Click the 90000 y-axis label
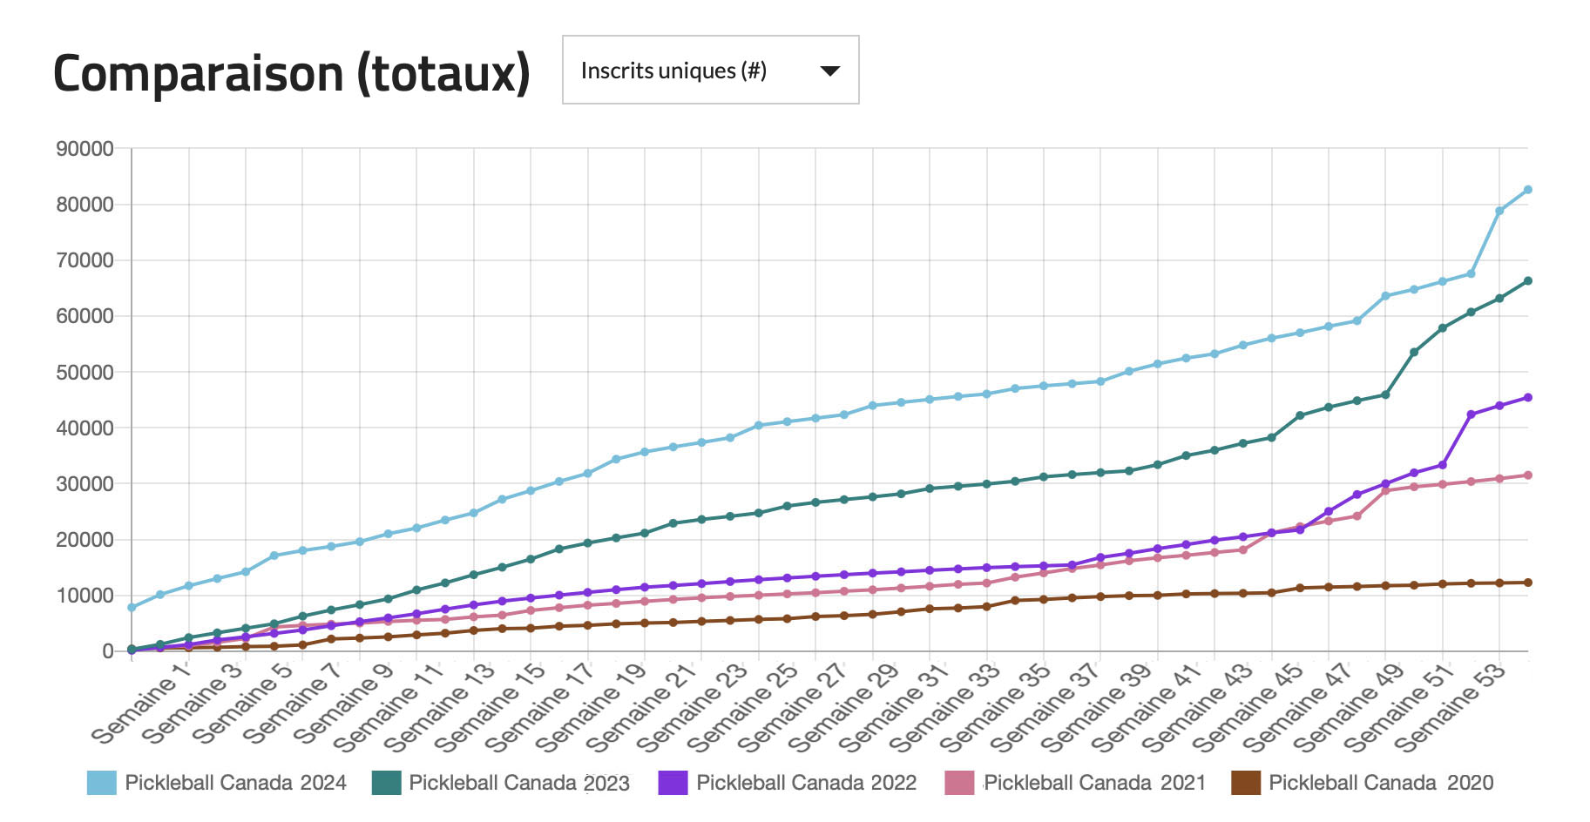 (x=85, y=149)
